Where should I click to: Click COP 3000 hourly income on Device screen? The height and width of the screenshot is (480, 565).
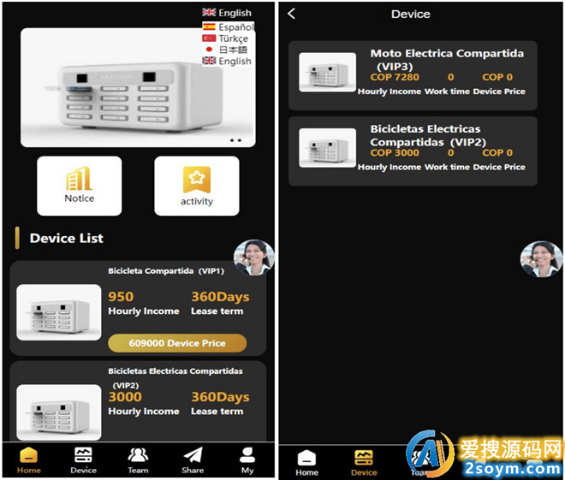tap(395, 152)
